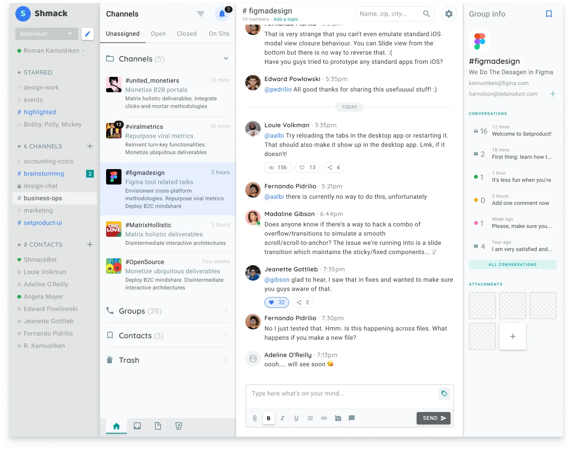Insert a link in the message composer

324,418
